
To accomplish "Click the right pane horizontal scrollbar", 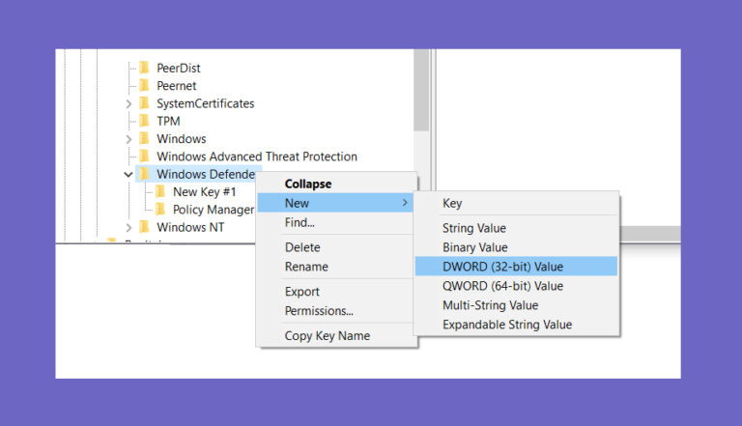I will [x=650, y=233].
